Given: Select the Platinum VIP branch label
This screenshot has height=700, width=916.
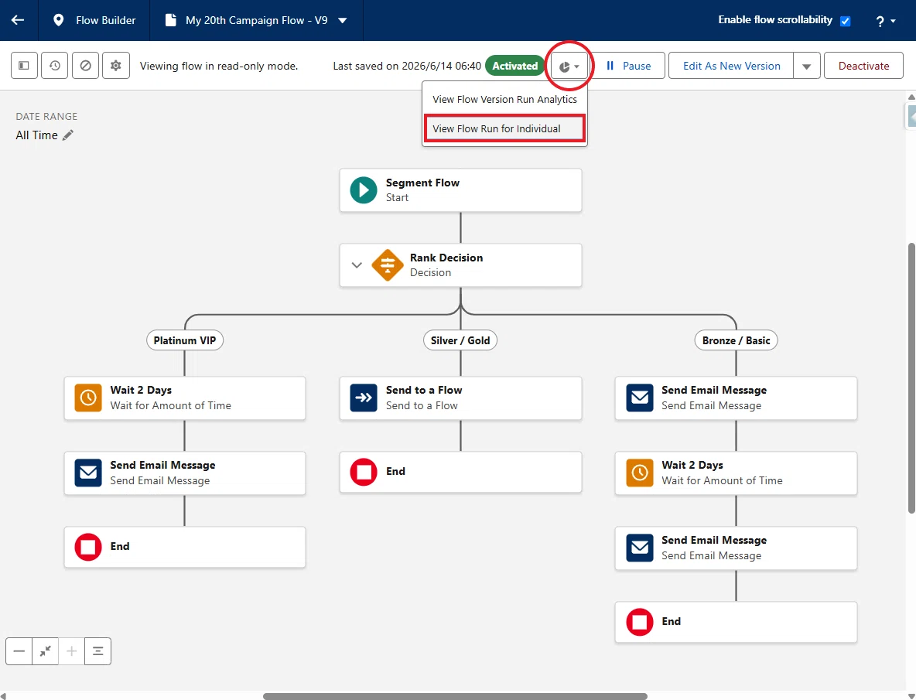Looking at the screenshot, I should pos(185,340).
